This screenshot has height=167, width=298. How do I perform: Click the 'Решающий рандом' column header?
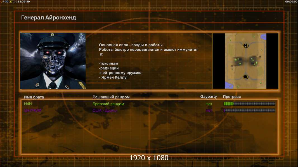click(111, 97)
